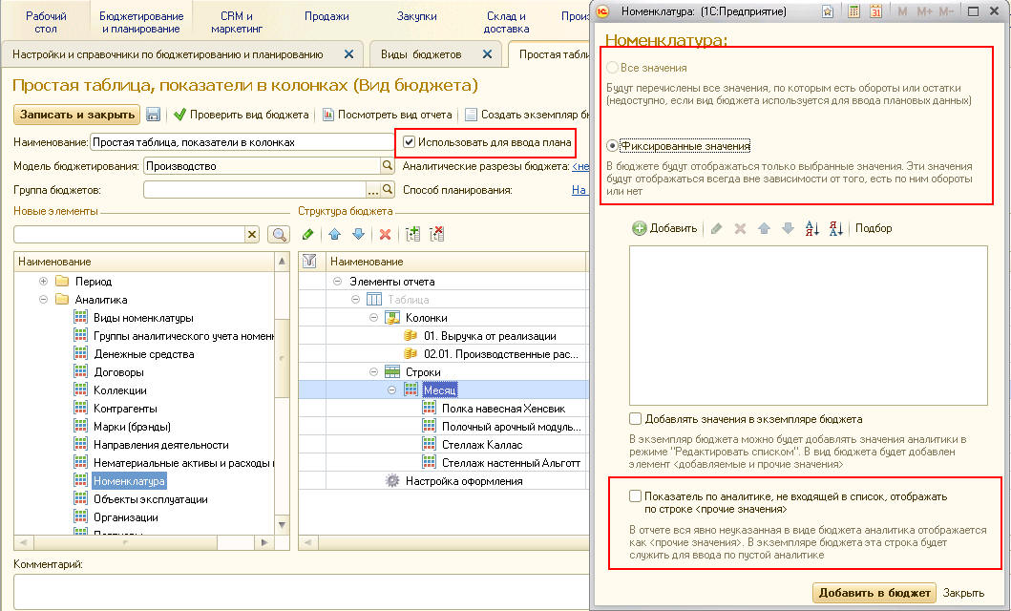
Task: Open Рабочий стол section
Action: pos(45,22)
